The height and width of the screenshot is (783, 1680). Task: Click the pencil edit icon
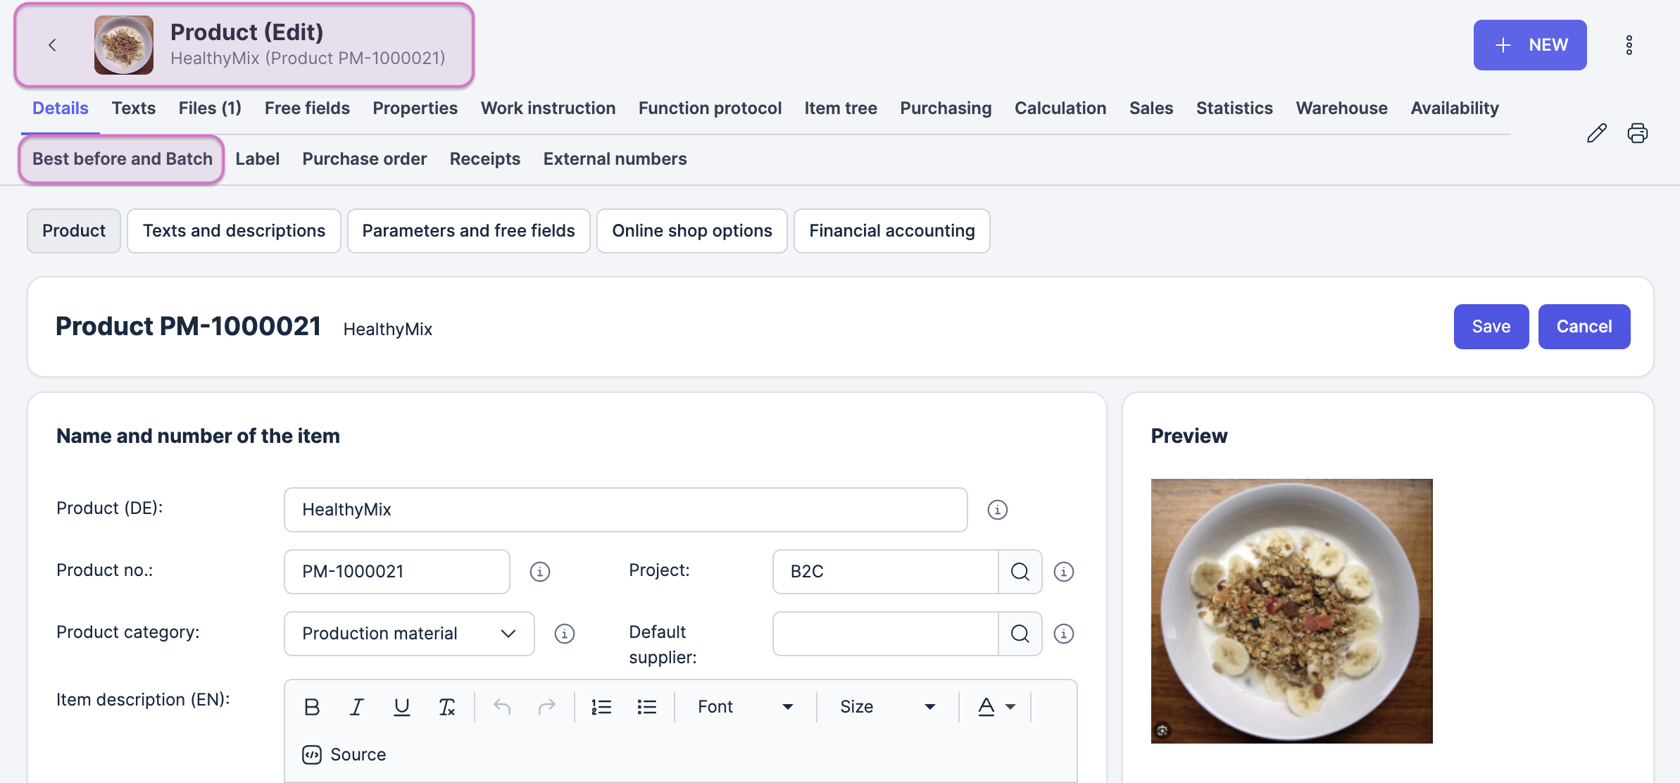1596,133
